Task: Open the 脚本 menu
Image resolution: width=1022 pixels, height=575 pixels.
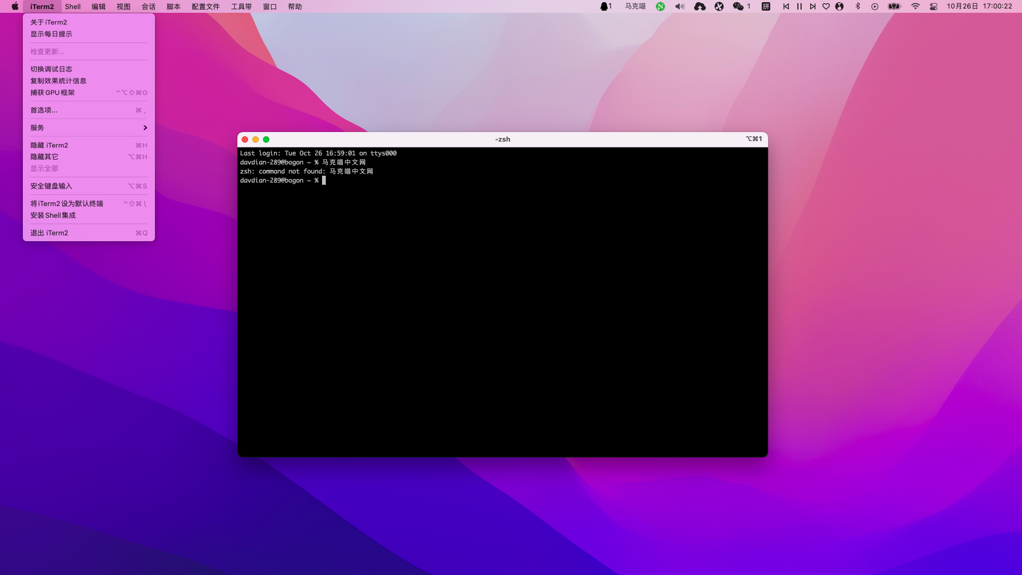Action: pyautogui.click(x=174, y=6)
